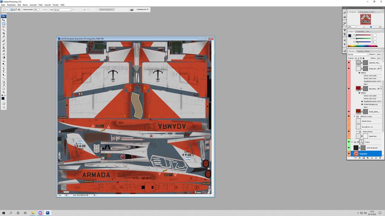
Task: Show the Roundel low viz layer
Action: coord(349,126)
